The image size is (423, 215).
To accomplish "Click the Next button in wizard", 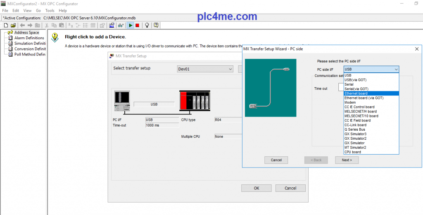I will [347, 160].
